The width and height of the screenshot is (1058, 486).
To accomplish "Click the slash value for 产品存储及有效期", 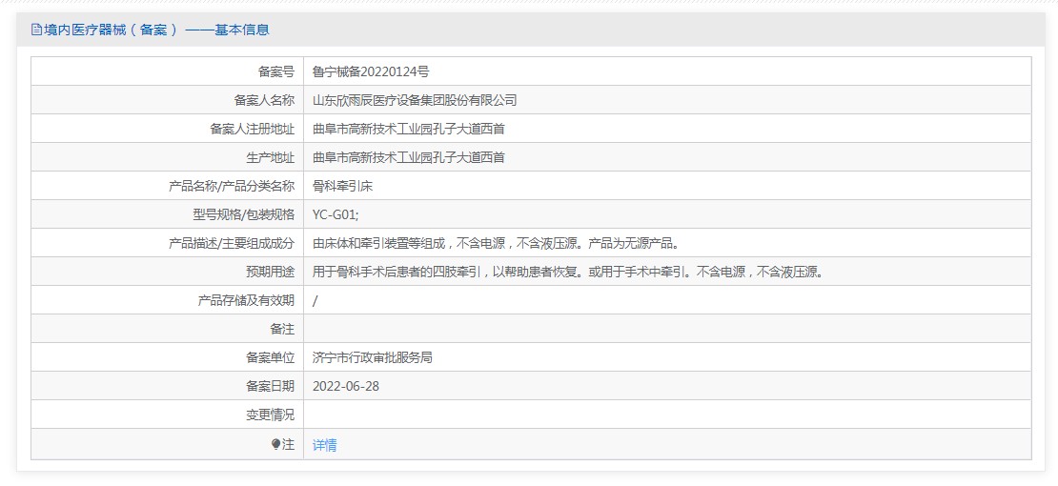I will tap(315, 300).
